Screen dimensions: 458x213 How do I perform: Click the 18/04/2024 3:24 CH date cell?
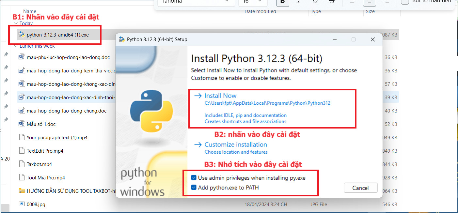266,204
